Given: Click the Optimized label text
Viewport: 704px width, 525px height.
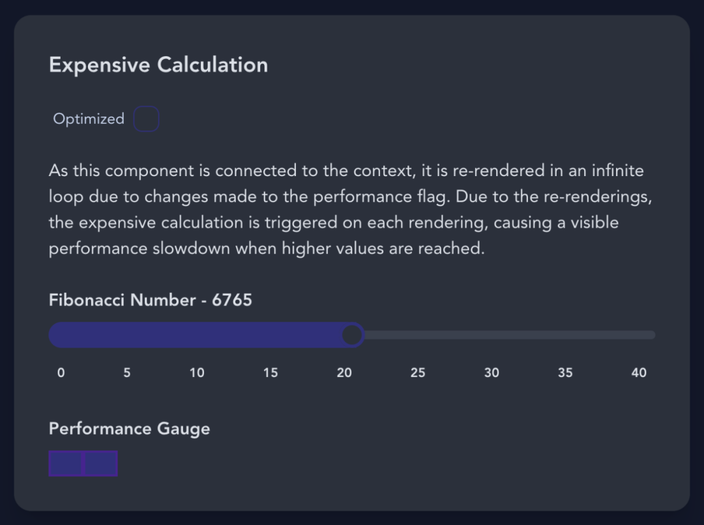Looking at the screenshot, I should pos(89,119).
